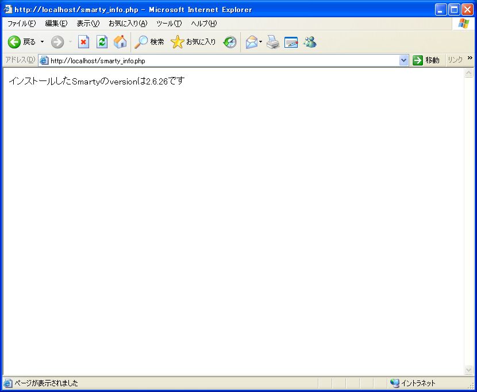Open the Search (検索) magnifier button

149,42
